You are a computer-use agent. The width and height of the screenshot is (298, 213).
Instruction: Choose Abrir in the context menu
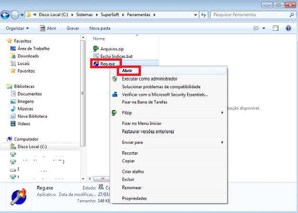click(127, 70)
